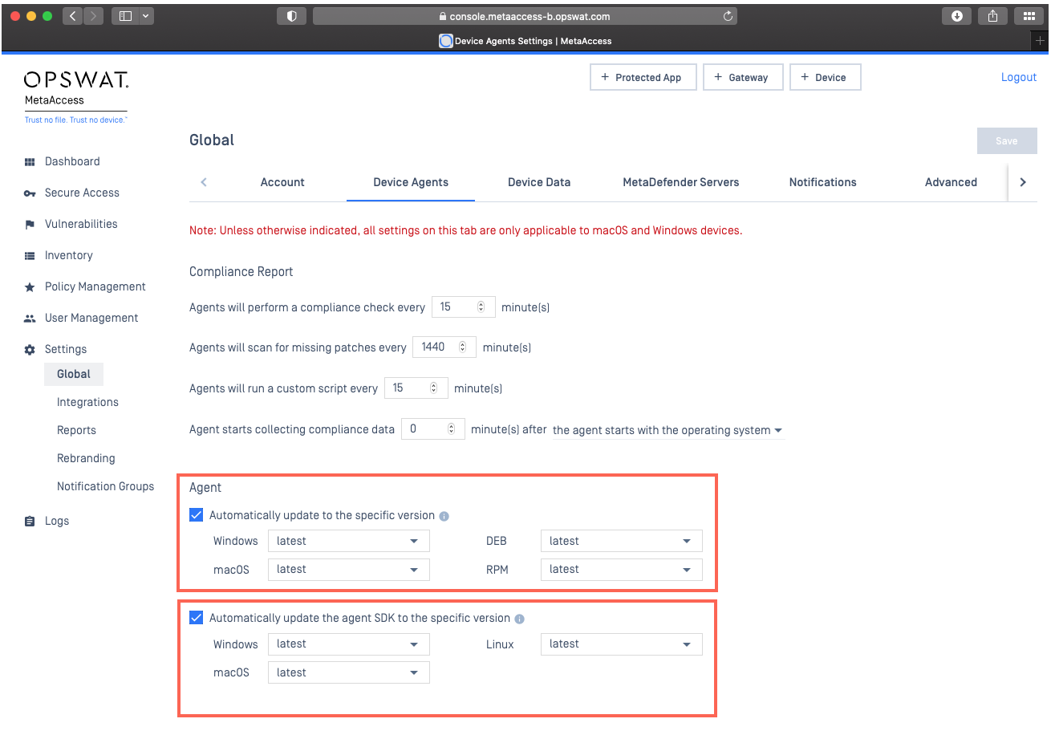Show the tab overview grid icon

click(1029, 16)
